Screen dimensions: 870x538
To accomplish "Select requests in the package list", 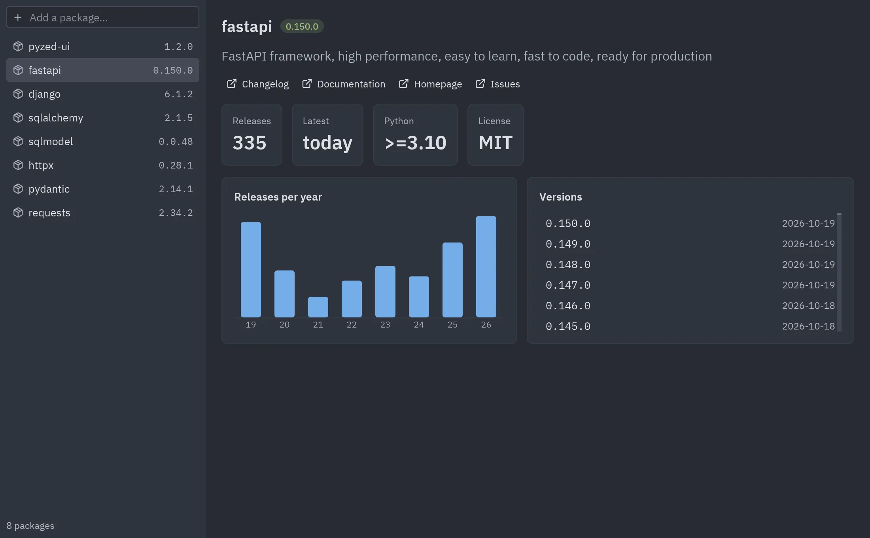I will point(103,212).
